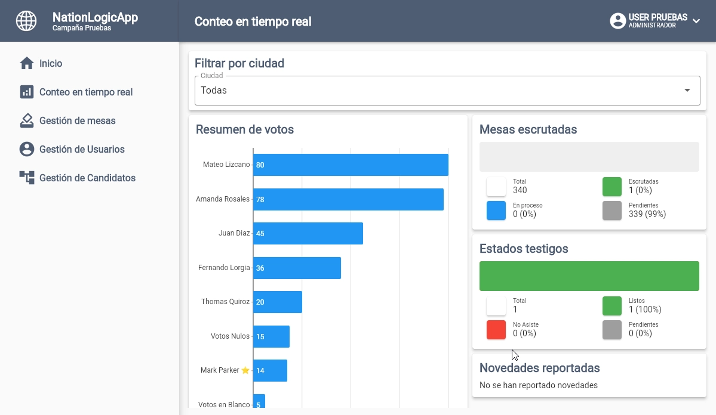Click the USER PRUEBAS avatar icon
The width and height of the screenshot is (716, 415).
(617, 20)
